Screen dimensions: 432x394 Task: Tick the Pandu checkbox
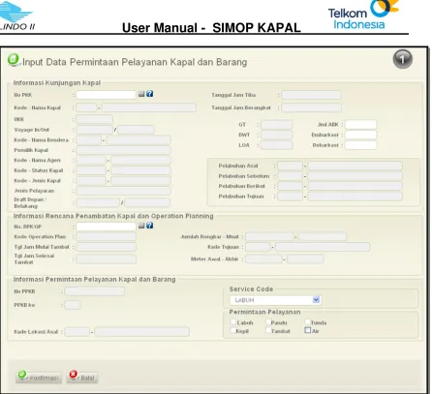click(x=268, y=322)
